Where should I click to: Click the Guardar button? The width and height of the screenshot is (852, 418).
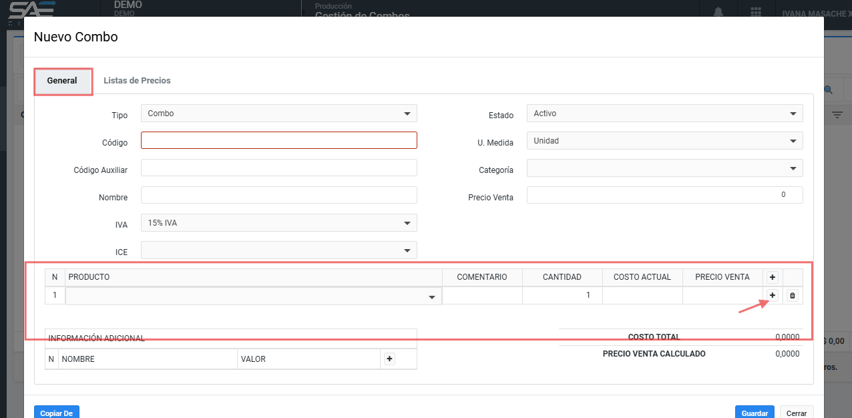(755, 413)
